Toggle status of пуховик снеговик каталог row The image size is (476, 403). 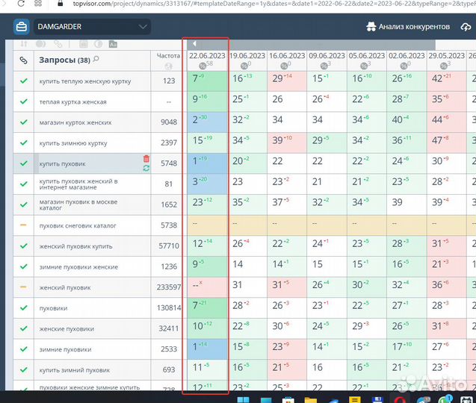click(23, 225)
